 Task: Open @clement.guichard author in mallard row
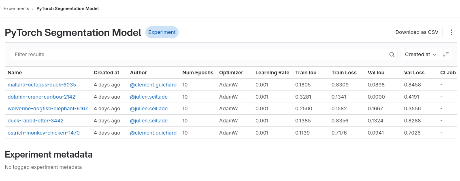[x=153, y=85]
